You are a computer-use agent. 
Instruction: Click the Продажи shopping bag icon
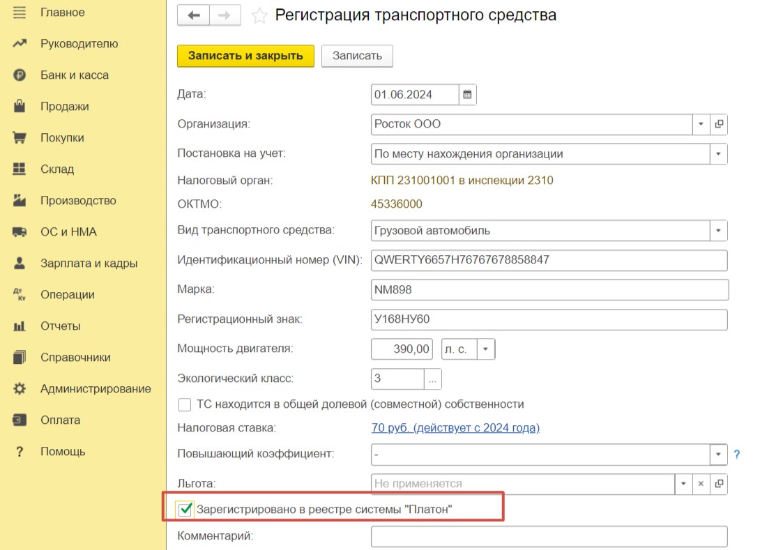pyautogui.click(x=19, y=106)
